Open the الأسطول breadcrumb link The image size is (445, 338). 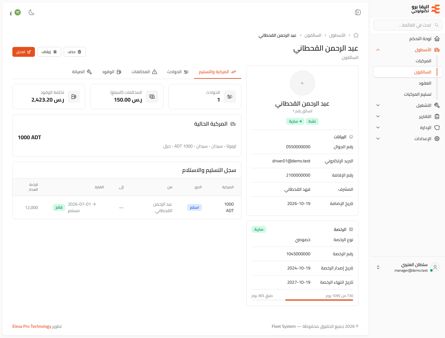[x=337, y=35]
